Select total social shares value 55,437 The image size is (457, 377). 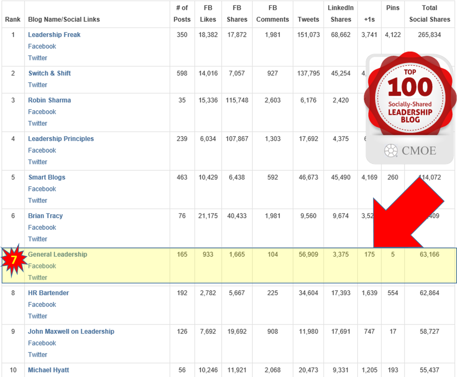coord(430,370)
